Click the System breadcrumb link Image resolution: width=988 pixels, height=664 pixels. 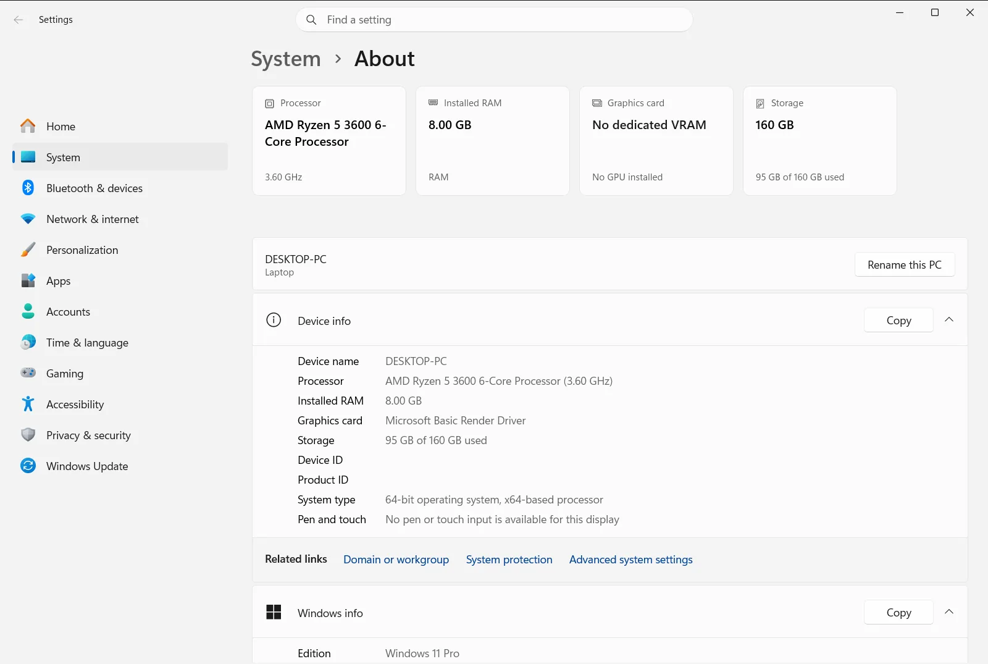click(x=286, y=59)
